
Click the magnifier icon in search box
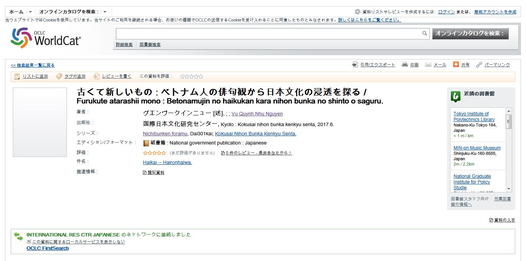coord(424,34)
